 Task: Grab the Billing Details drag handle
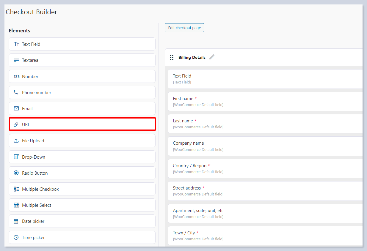tap(172, 58)
